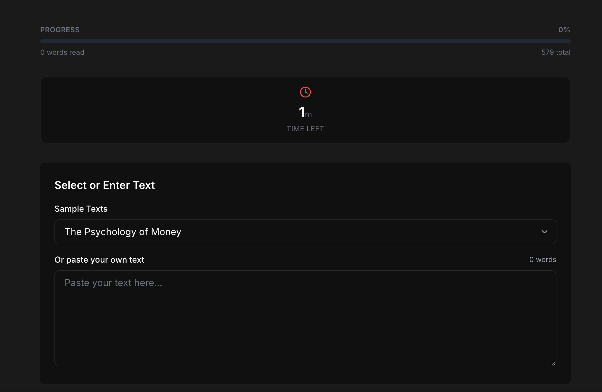Click the TIME LEFT label
The width and height of the screenshot is (602, 392).
(305, 129)
